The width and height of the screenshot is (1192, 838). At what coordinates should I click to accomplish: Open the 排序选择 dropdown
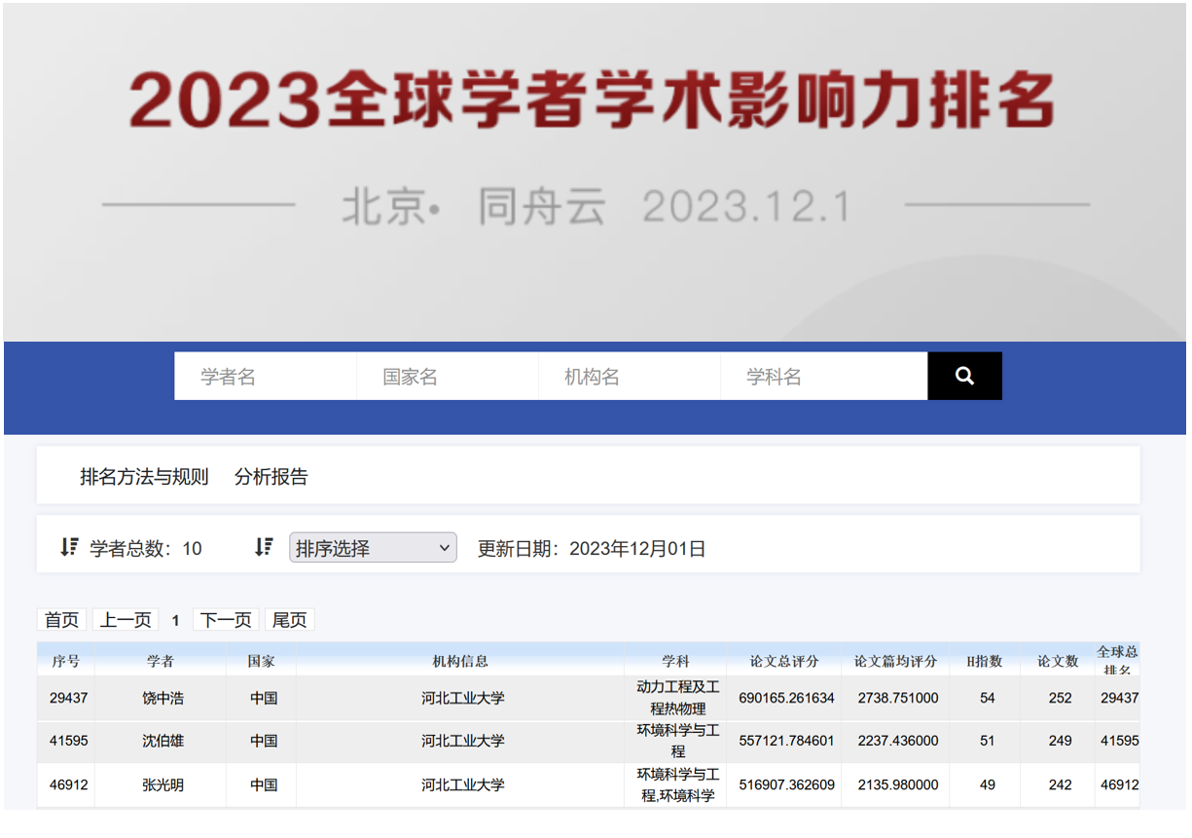tap(373, 548)
